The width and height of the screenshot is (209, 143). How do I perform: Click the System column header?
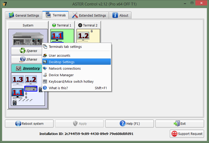pyautogui.click(x=28, y=25)
